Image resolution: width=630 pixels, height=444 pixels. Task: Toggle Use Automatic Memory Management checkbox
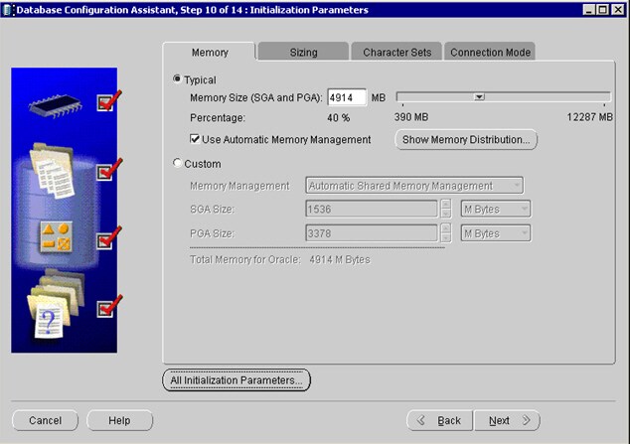195,139
